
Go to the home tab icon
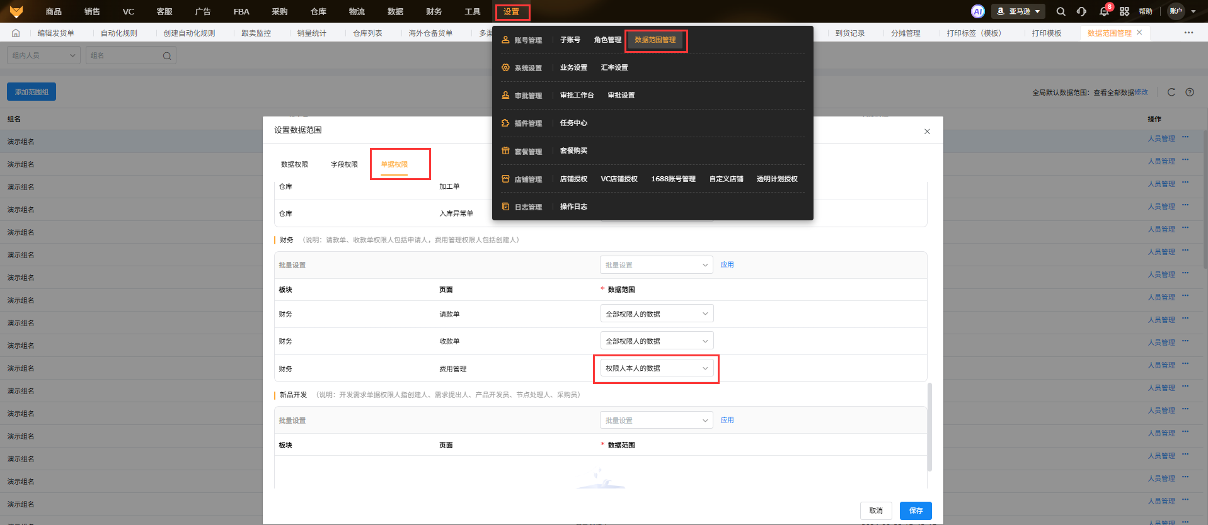16,33
